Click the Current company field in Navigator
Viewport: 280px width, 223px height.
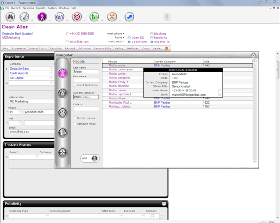(86, 97)
